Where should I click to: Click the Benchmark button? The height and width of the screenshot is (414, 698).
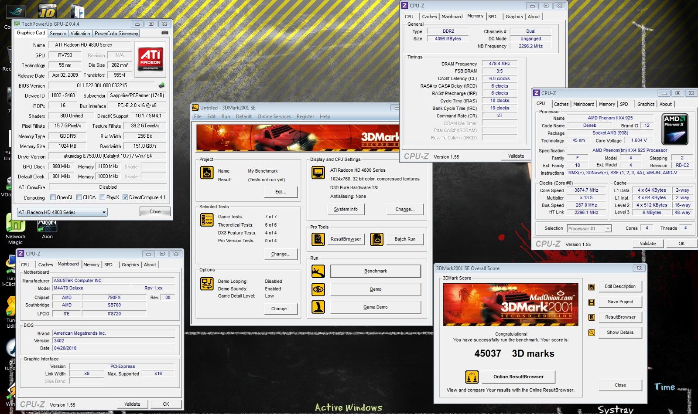coord(375,271)
